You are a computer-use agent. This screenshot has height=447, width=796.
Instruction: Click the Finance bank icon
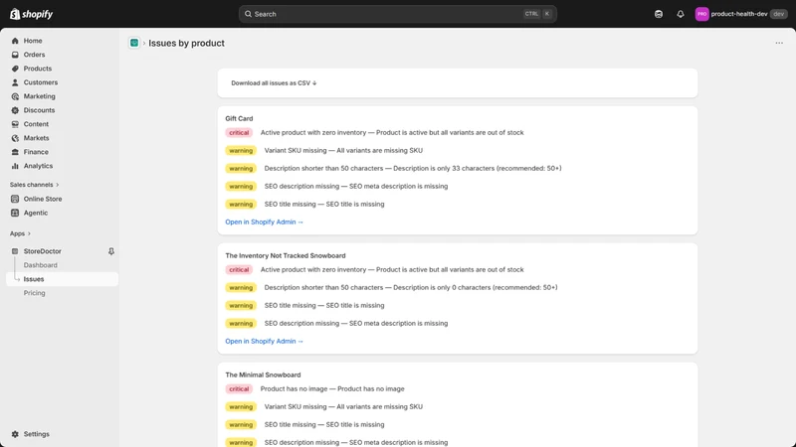15,152
